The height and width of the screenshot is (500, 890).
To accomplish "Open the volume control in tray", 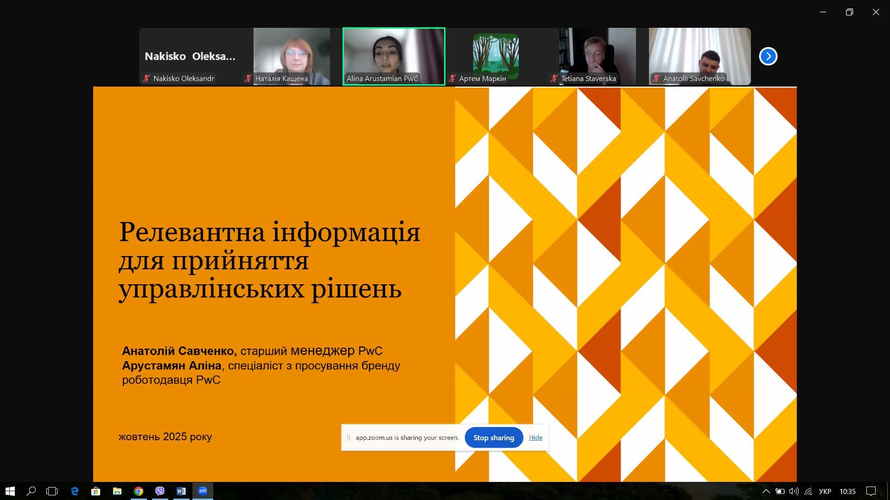I will (x=794, y=491).
